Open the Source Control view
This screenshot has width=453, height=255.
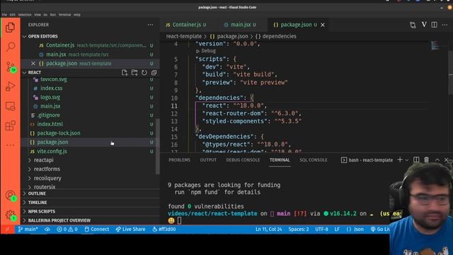click(x=11, y=67)
